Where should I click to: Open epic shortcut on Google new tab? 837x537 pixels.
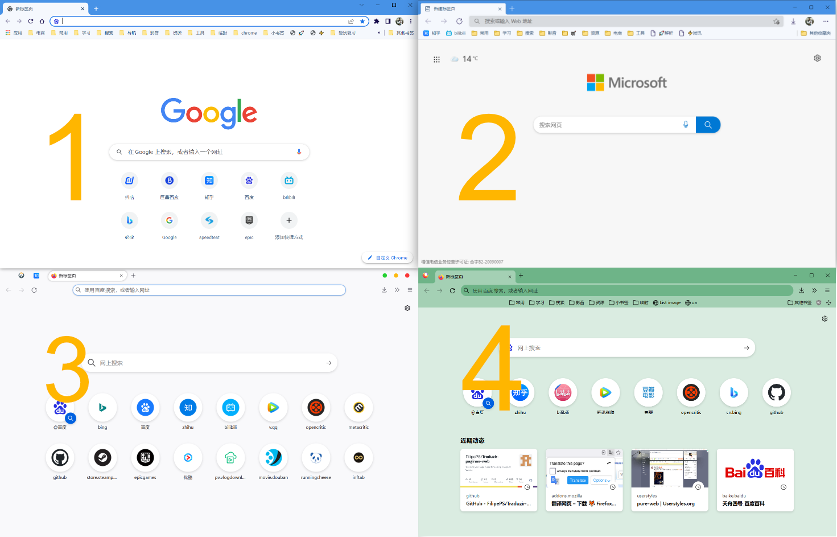click(x=249, y=226)
